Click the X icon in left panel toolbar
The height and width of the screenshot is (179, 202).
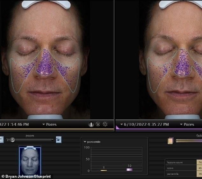(x=98, y=124)
